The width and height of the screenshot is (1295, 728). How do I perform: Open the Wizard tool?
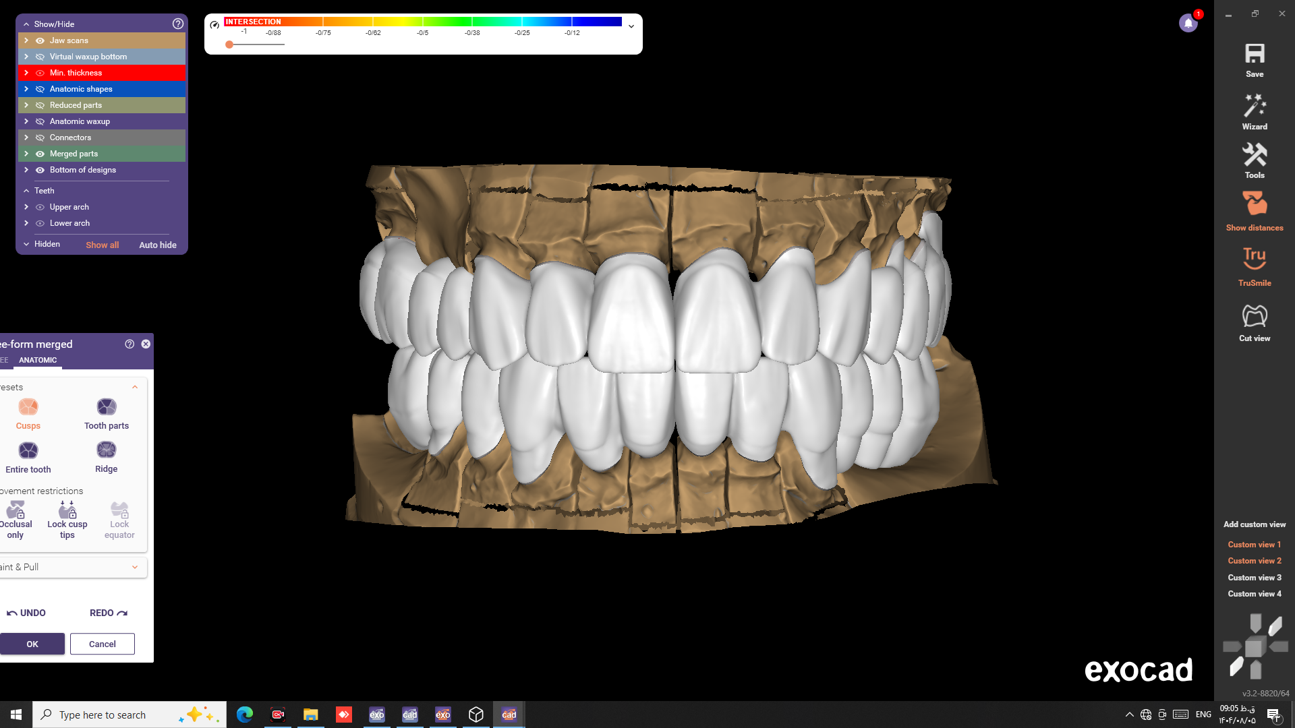pos(1254,107)
